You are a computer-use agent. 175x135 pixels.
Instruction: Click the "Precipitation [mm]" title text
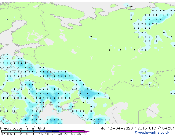18,128
